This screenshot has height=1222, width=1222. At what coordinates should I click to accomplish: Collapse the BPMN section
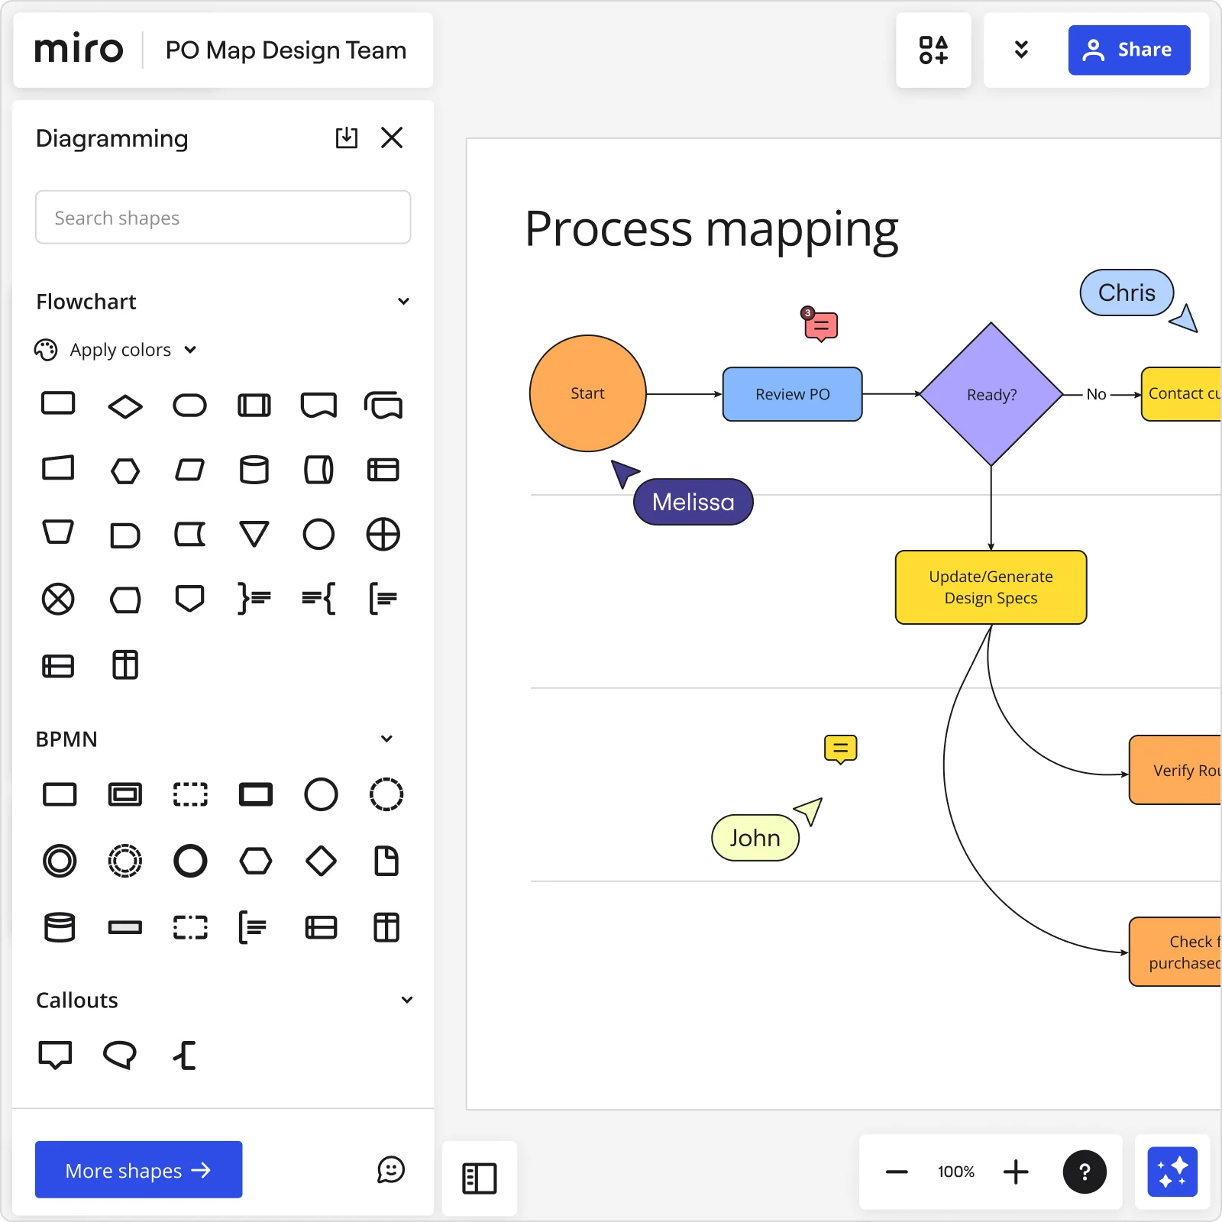pos(386,739)
